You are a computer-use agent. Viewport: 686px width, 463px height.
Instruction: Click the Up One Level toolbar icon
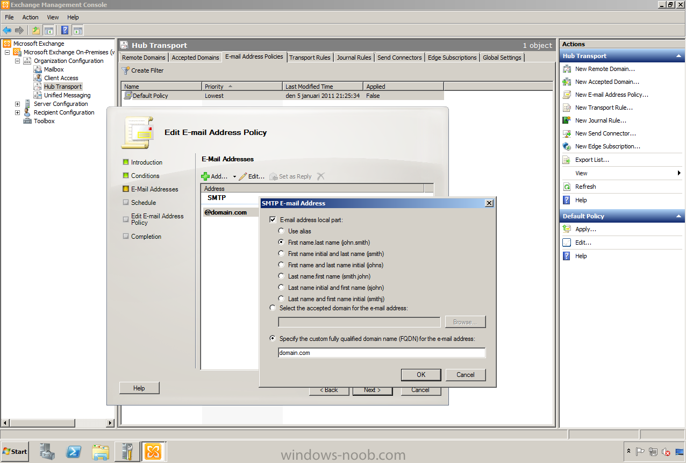tap(36, 30)
